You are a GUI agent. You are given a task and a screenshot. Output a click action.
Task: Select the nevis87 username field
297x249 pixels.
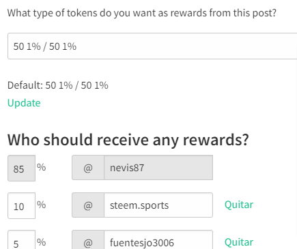pyautogui.click(x=158, y=168)
